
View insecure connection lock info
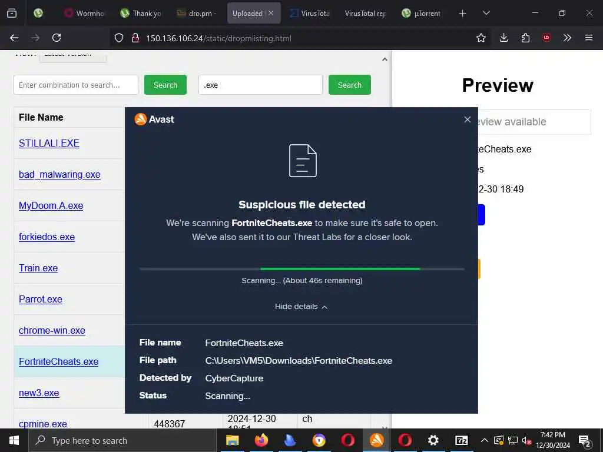135,38
